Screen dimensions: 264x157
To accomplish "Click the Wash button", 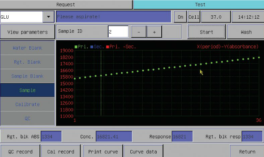I will [246, 32].
